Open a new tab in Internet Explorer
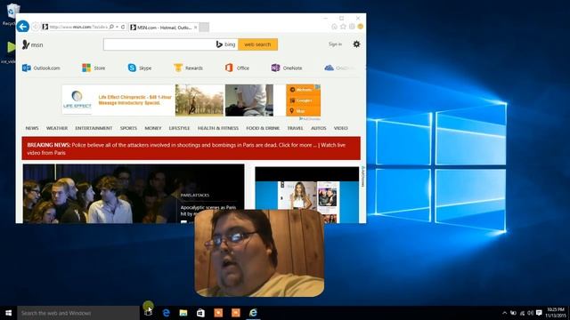The width and height of the screenshot is (570, 320). [204, 28]
